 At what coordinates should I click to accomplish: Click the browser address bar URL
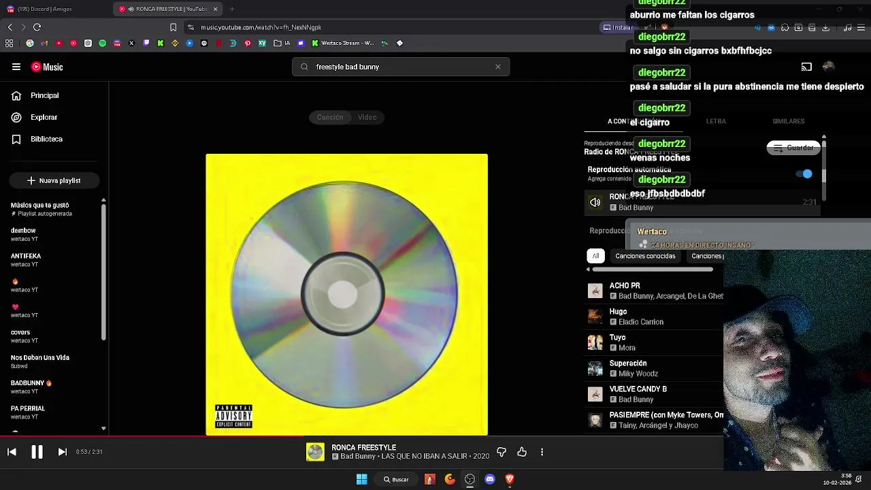pos(261,27)
